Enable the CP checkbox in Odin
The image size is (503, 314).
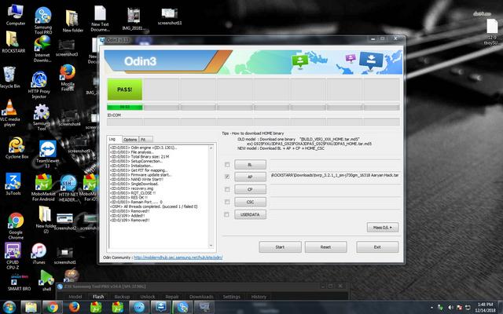tap(227, 189)
